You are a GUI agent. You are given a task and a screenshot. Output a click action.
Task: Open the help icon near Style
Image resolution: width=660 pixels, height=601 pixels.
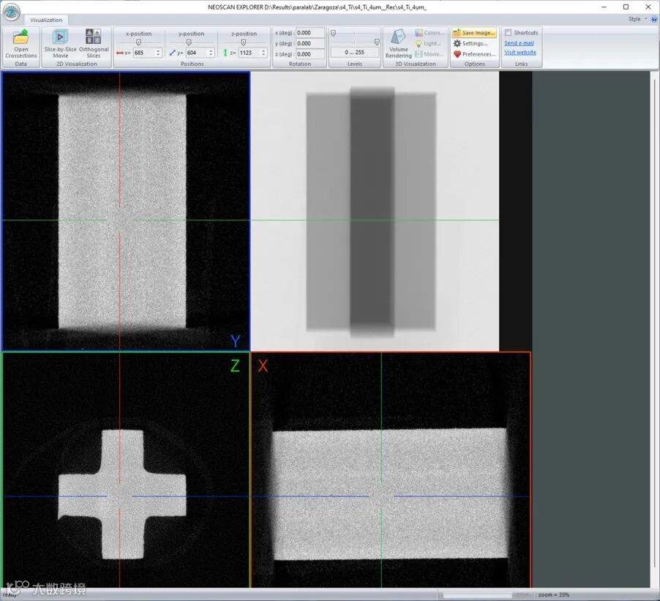click(x=653, y=19)
